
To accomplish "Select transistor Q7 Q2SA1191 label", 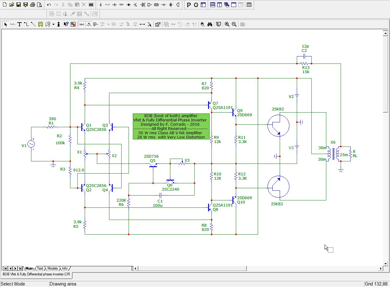I will [x=222, y=106].
